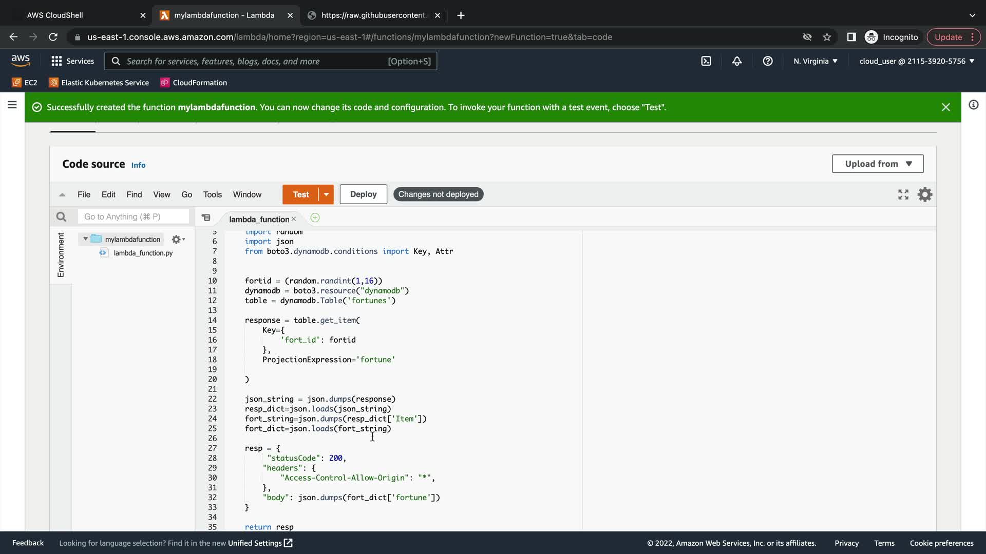
Task: Add new editor tab with plus icon
Action: click(x=315, y=218)
